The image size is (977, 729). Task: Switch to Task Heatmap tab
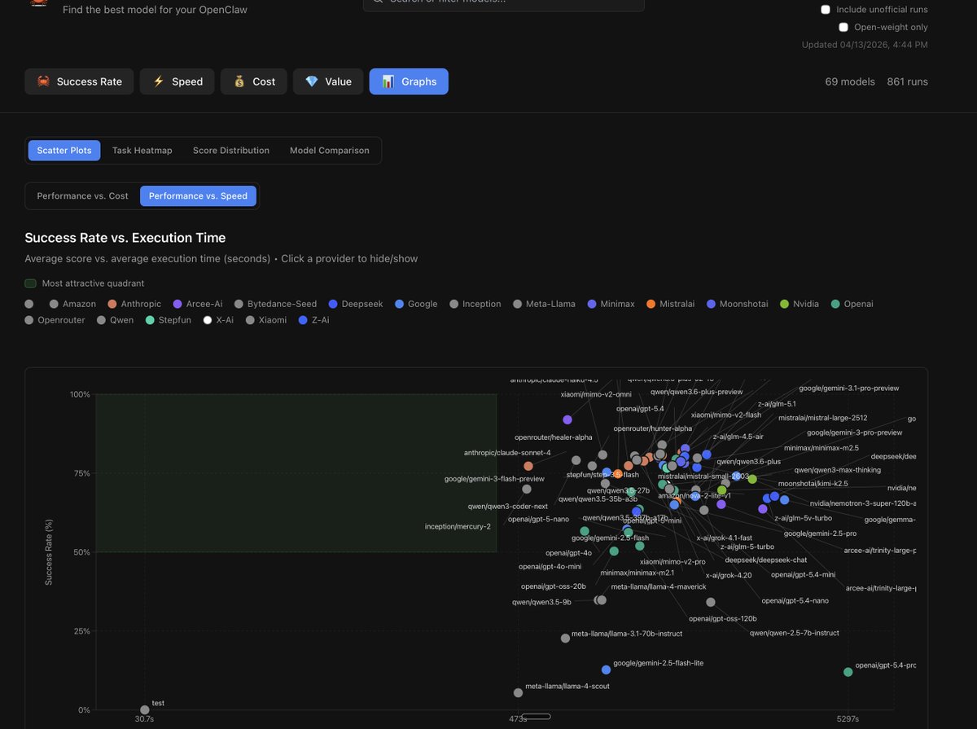tap(142, 151)
